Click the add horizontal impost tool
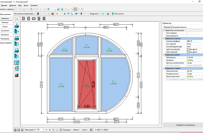This screenshot has width=203, height=133. coord(16,26)
